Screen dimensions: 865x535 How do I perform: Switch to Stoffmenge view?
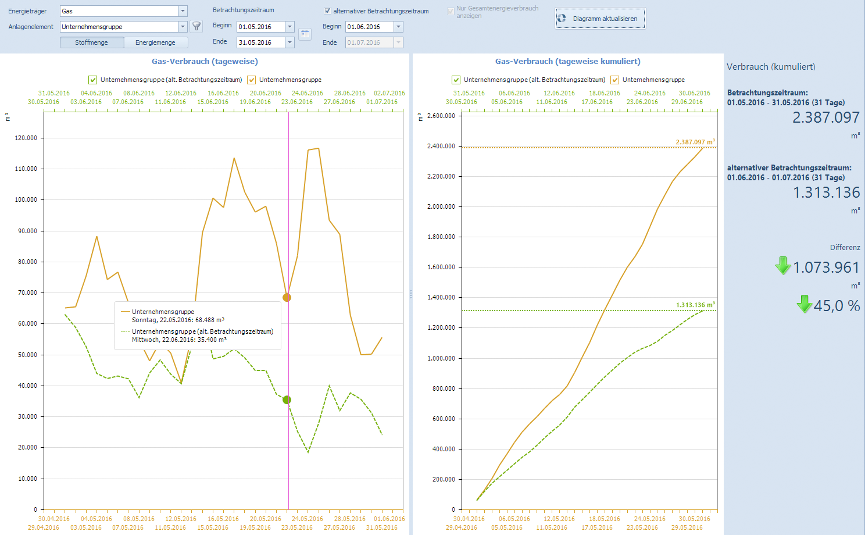(92, 42)
